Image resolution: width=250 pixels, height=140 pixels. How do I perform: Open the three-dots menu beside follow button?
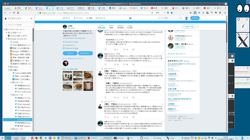(x=198, y=27)
